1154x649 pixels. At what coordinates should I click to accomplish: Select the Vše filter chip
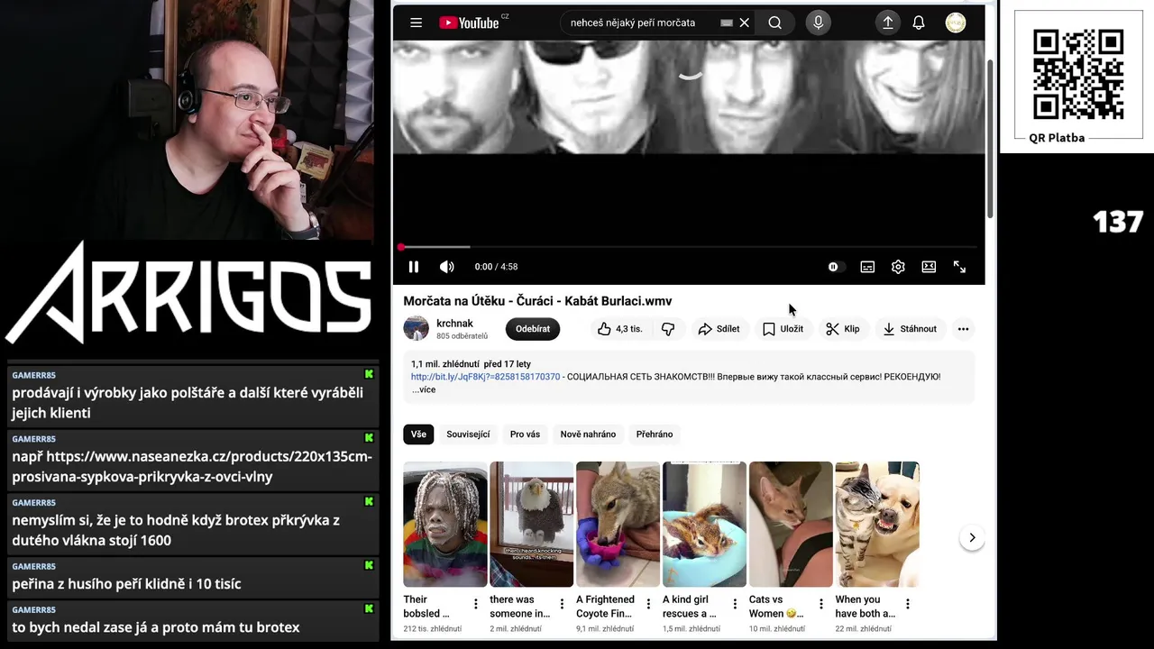tap(418, 434)
